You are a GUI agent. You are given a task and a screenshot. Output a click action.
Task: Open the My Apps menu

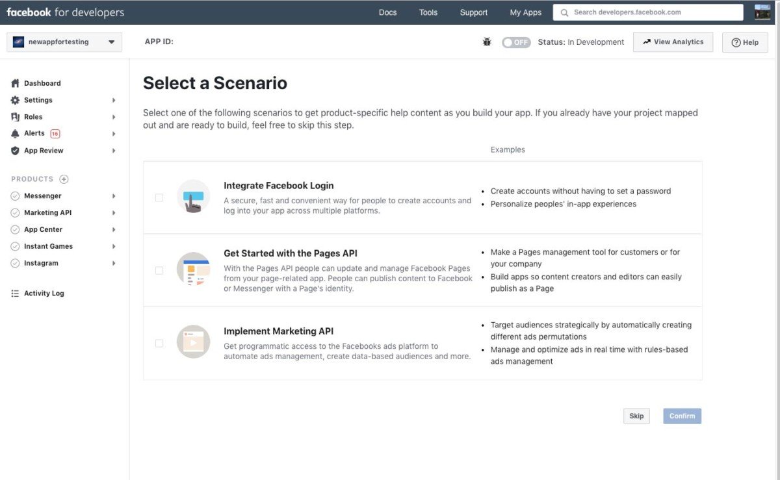click(x=525, y=12)
